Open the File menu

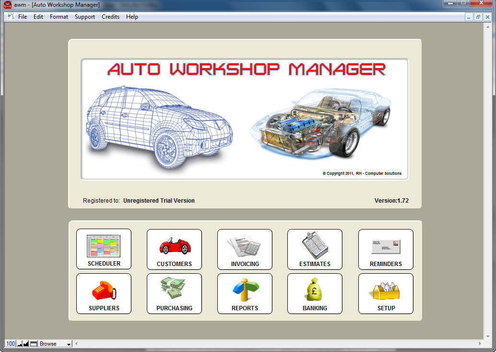pos(23,17)
